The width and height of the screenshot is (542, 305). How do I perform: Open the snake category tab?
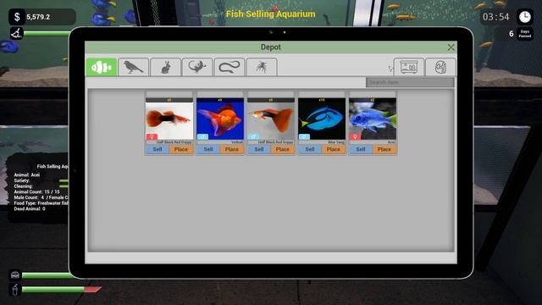coord(230,67)
